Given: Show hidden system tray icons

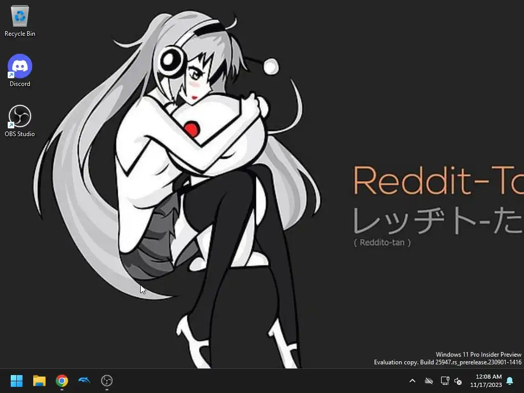Looking at the screenshot, I should (x=412, y=381).
